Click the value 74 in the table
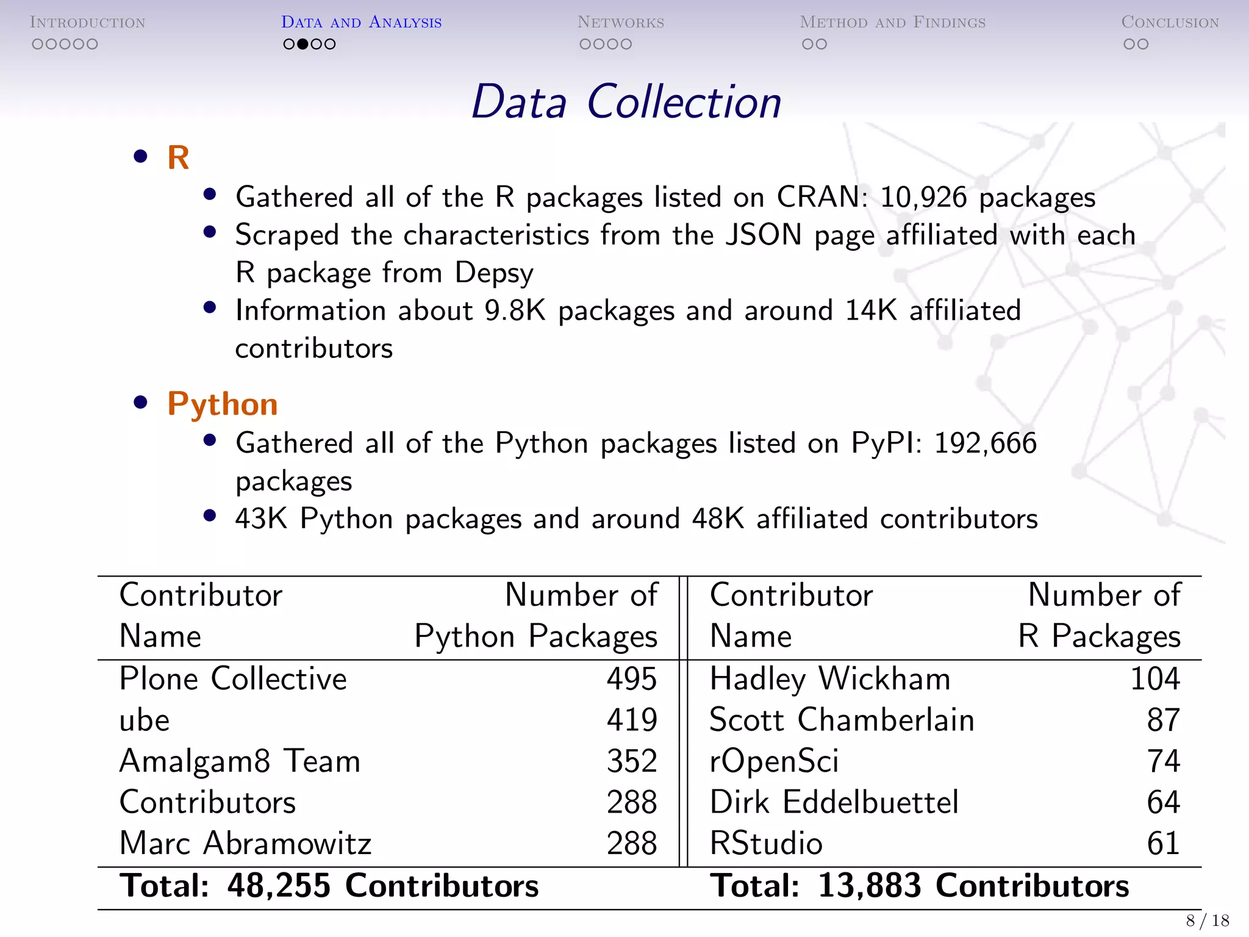This screenshot has height=937, width=1249. 1164,761
